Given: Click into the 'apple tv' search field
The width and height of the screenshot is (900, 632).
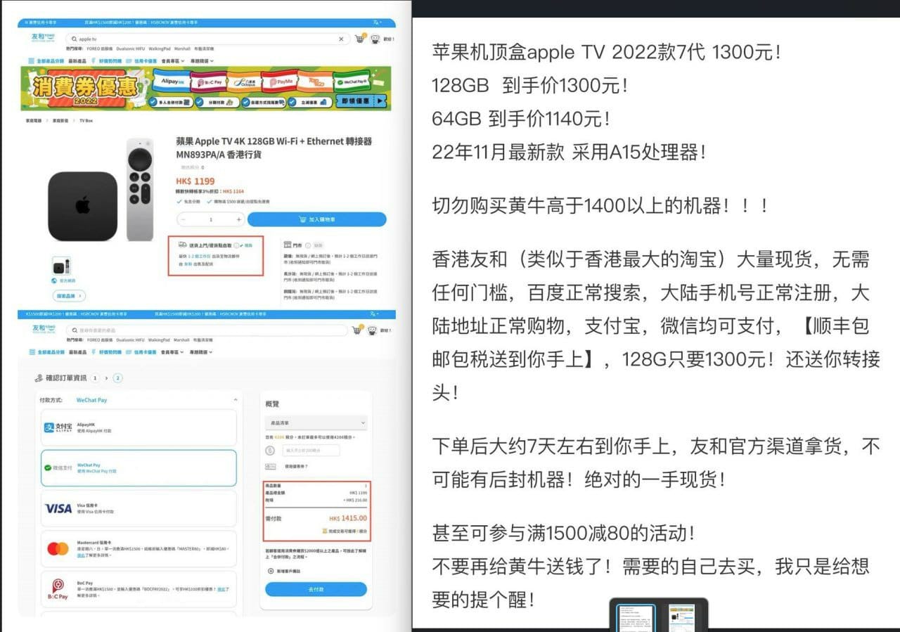Looking at the screenshot, I should 207,39.
